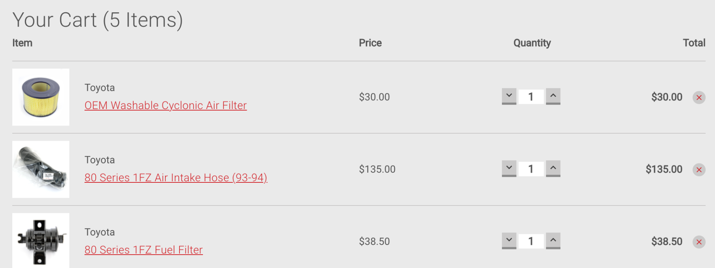Increase quantity of the 1FZ Fuel Filter
715x268 pixels.
(x=553, y=241)
